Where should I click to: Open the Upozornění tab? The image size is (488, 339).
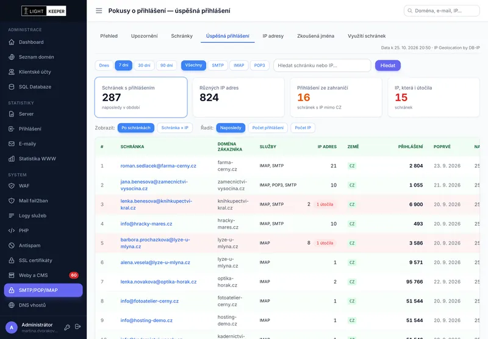[145, 36]
